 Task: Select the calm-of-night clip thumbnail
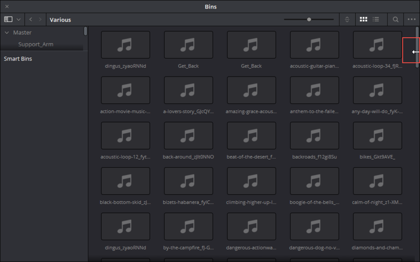coord(377,181)
